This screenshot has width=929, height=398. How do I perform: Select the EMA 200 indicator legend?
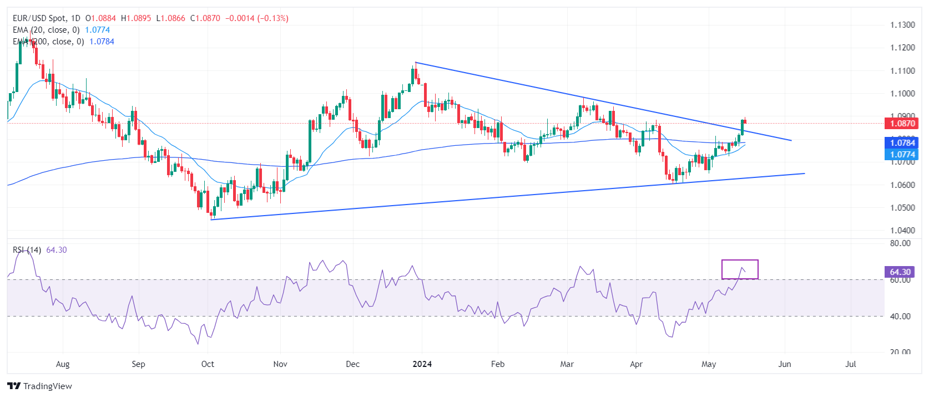(48, 42)
